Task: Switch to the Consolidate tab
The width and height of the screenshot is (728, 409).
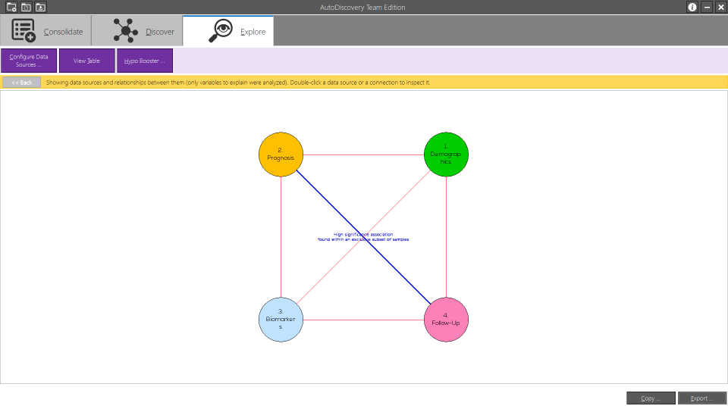Action: pos(45,31)
